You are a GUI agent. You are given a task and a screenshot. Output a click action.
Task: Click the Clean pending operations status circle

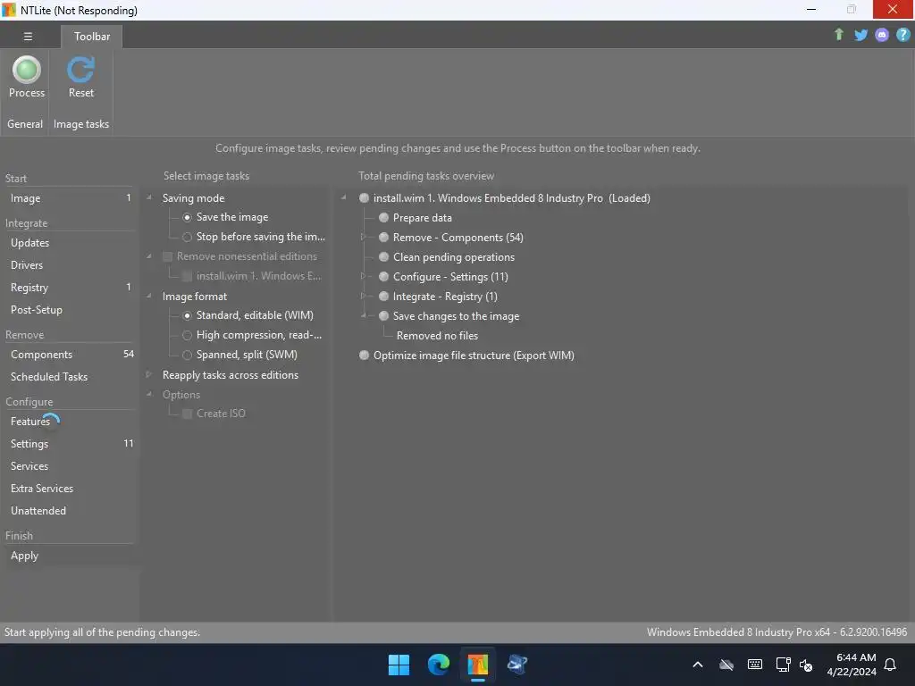click(x=383, y=256)
